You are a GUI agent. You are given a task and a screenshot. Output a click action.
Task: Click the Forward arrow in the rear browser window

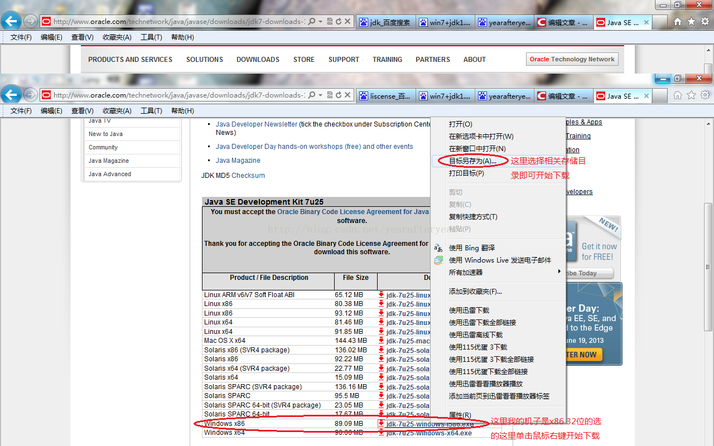tap(30, 22)
